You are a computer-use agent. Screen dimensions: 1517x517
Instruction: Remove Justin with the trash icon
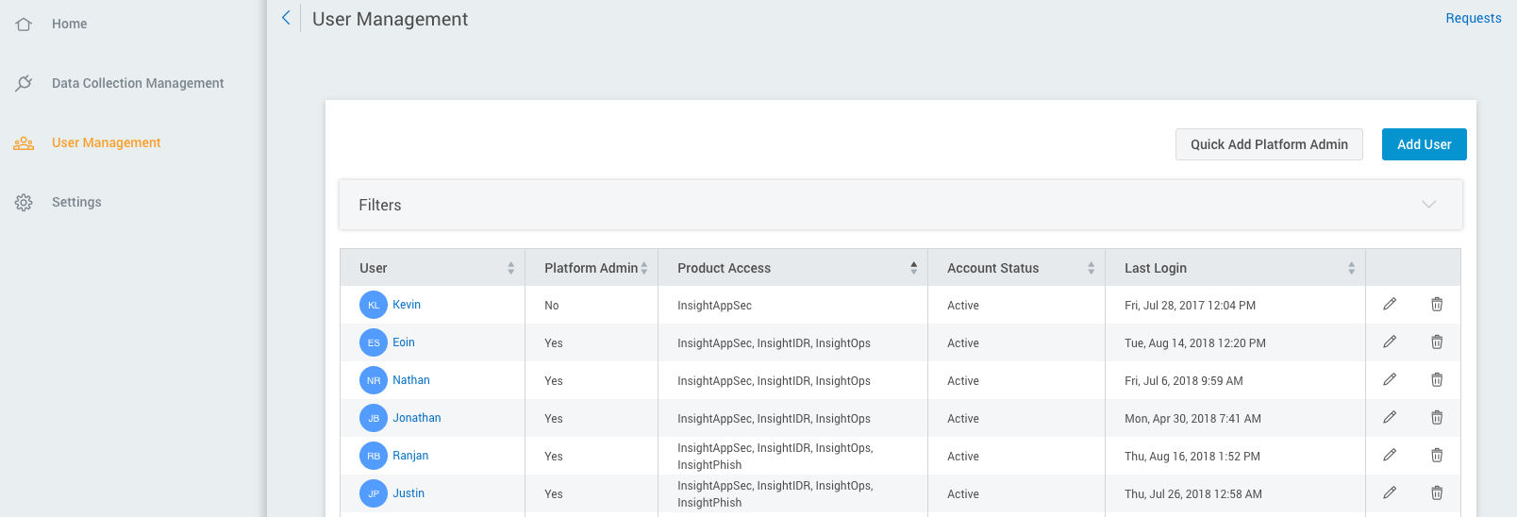(1437, 492)
